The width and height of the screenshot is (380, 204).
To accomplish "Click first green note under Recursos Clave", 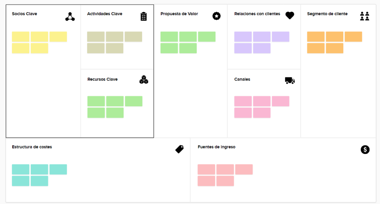I will (x=96, y=101).
